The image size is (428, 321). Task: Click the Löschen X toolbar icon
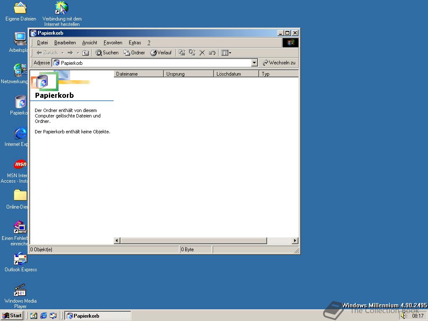tap(202, 53)
